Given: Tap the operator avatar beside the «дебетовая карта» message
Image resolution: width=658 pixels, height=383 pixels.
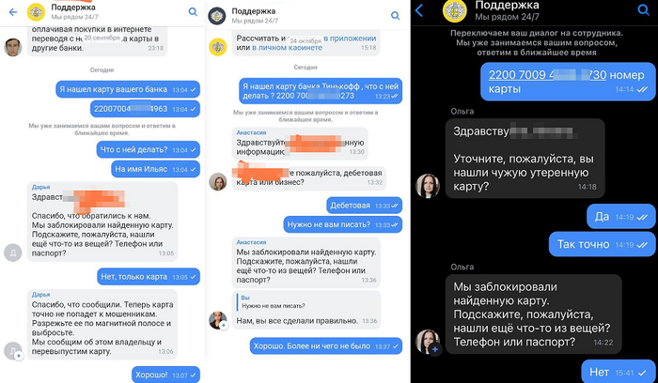Looking at the screenshot, I should tap(218, 181).
